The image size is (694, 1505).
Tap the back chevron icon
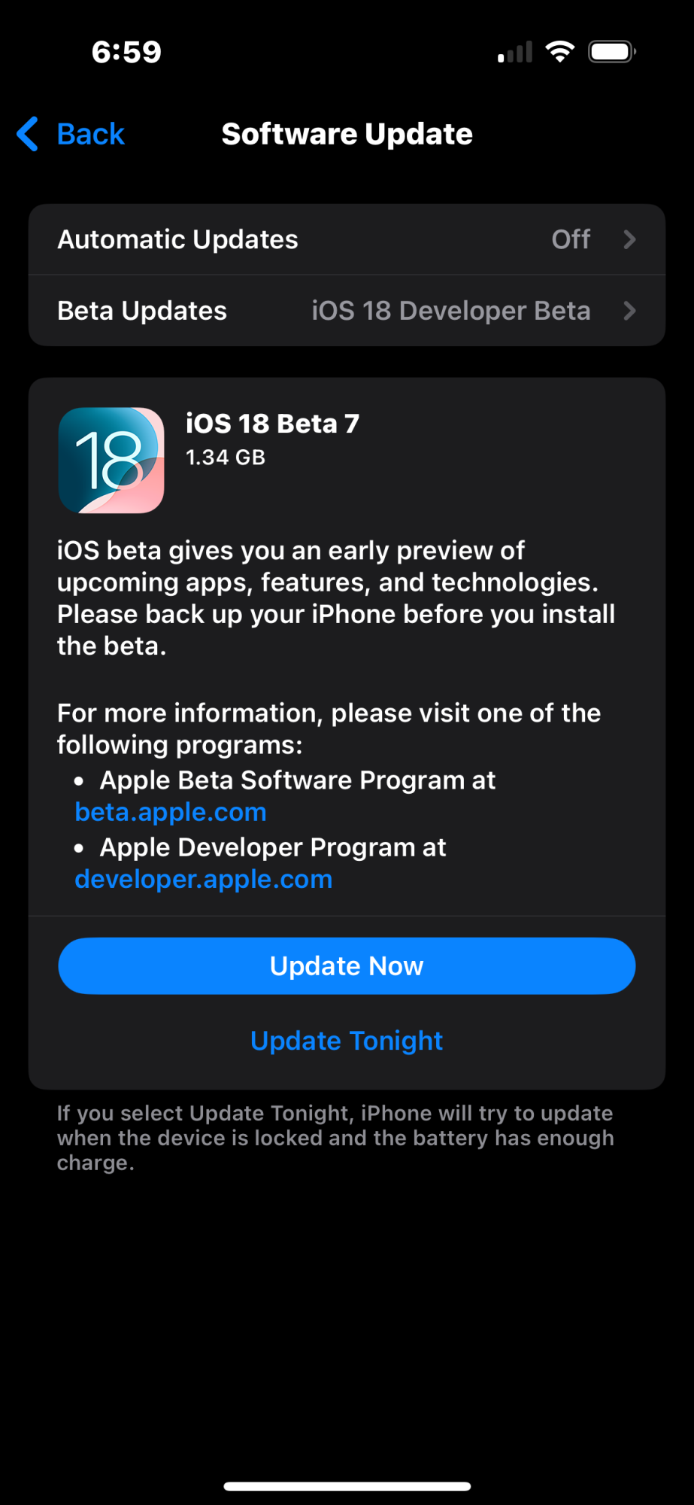click(x=28, y=134)
